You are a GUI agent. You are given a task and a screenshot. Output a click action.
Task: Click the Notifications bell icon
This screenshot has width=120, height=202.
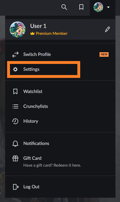[15, 144]
